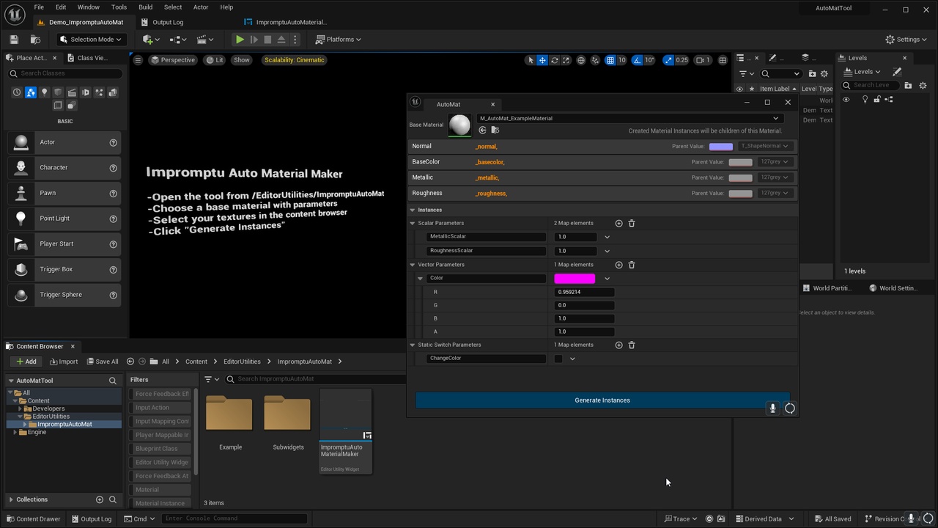Select the scale tool in viewport
The height and width of the screenshot is (528, 938).
(566, 60)
